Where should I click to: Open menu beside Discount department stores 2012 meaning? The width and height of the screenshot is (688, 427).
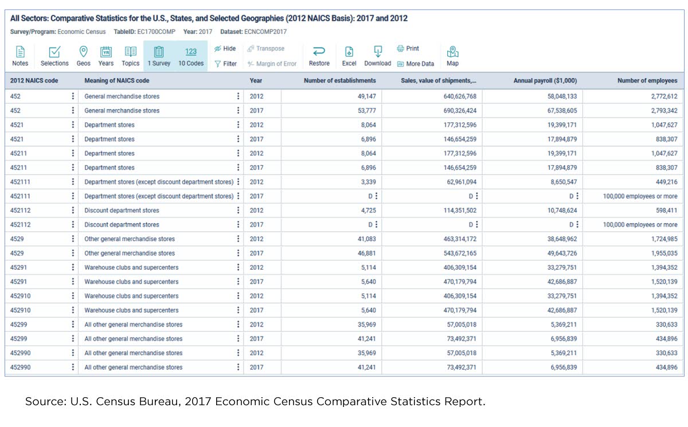(238, 210)
